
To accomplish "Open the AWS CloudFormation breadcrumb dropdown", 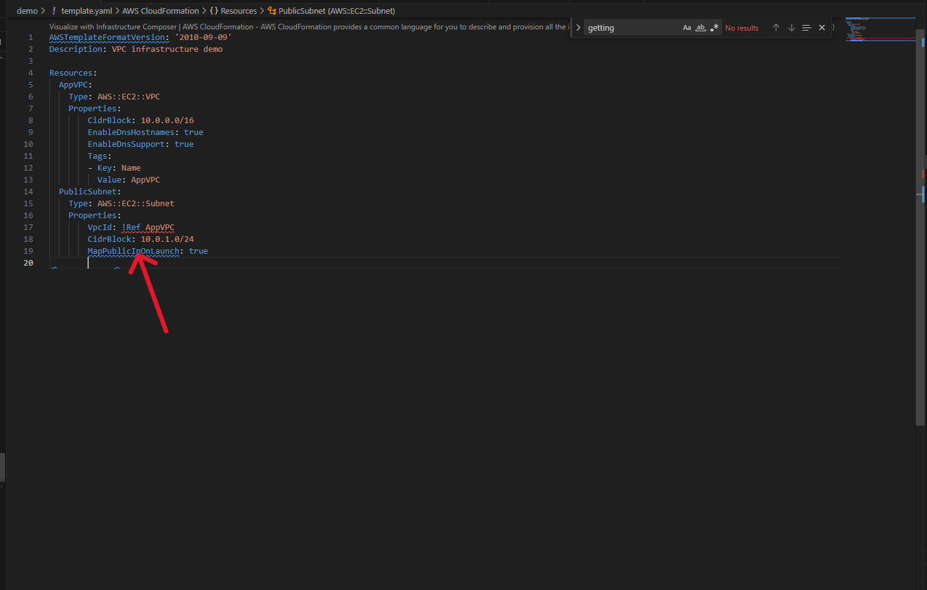I will pyautogui.click(x=161, y=11).
